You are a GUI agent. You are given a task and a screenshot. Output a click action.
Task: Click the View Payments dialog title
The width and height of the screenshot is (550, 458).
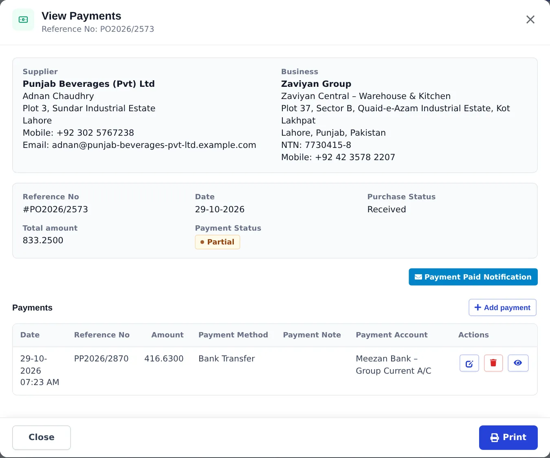point(81,16)
